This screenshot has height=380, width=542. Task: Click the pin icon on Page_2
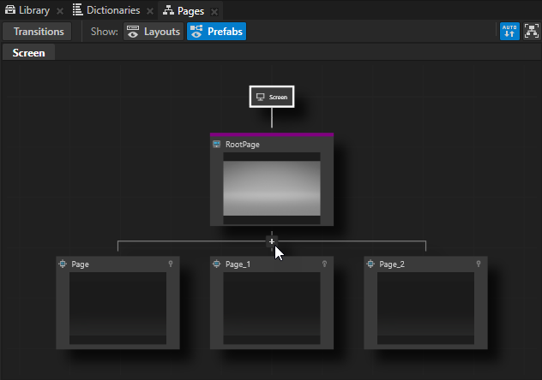click(x=479, y=264)
